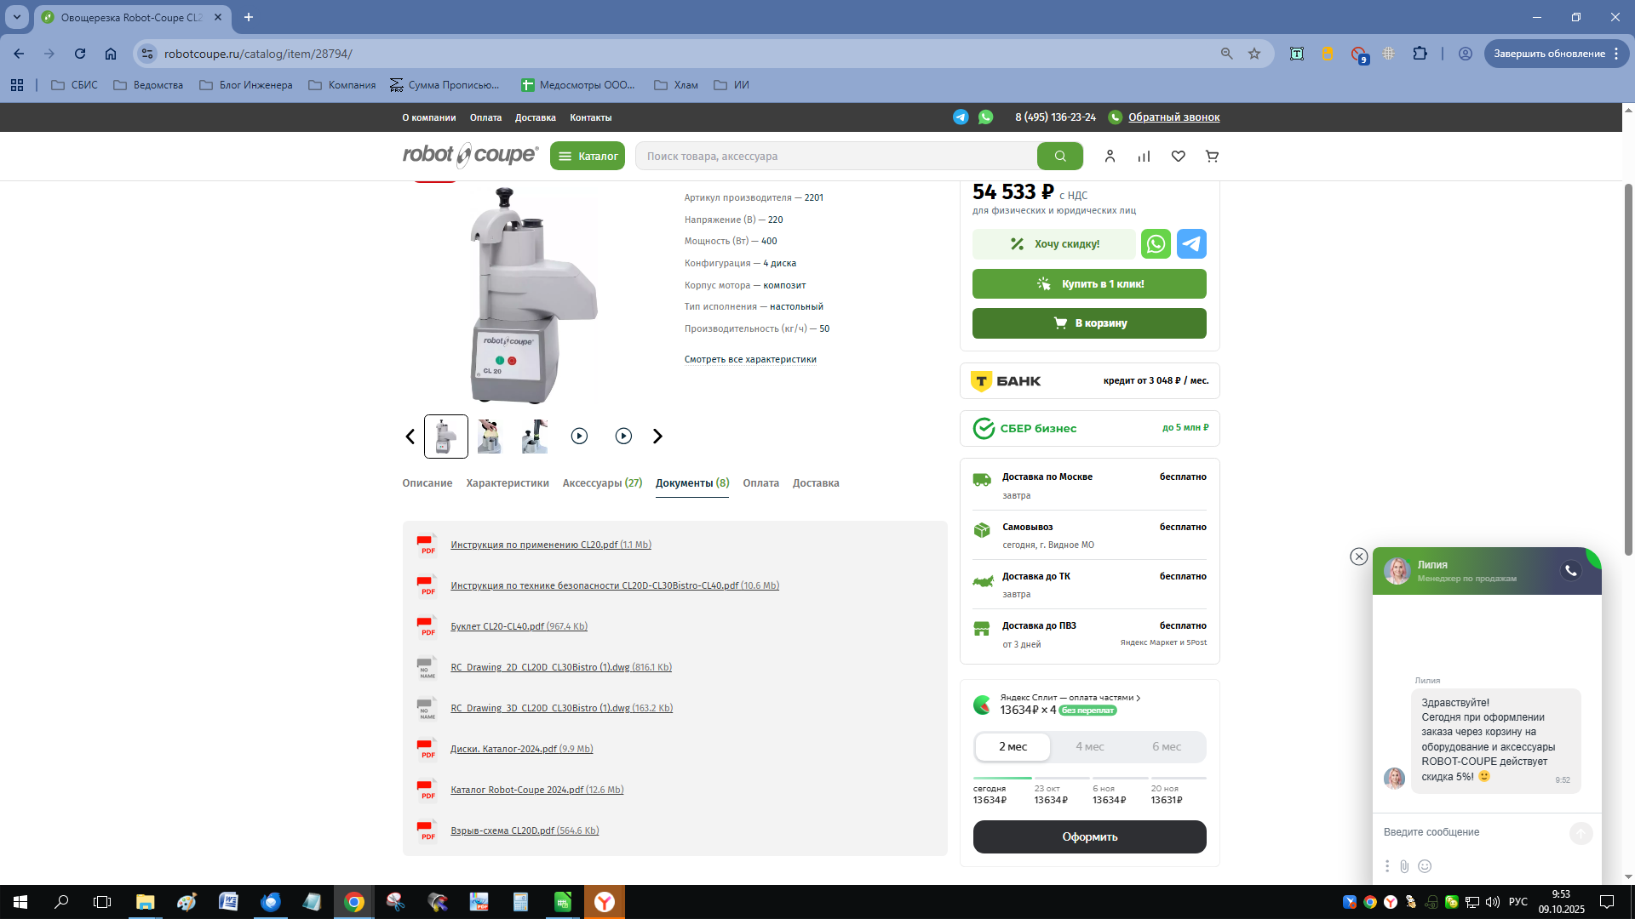Select 2 мес installment period

coord(1013,747)
